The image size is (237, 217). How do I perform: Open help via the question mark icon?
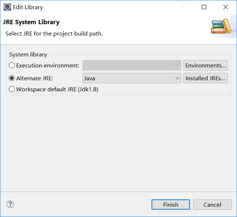10,204
